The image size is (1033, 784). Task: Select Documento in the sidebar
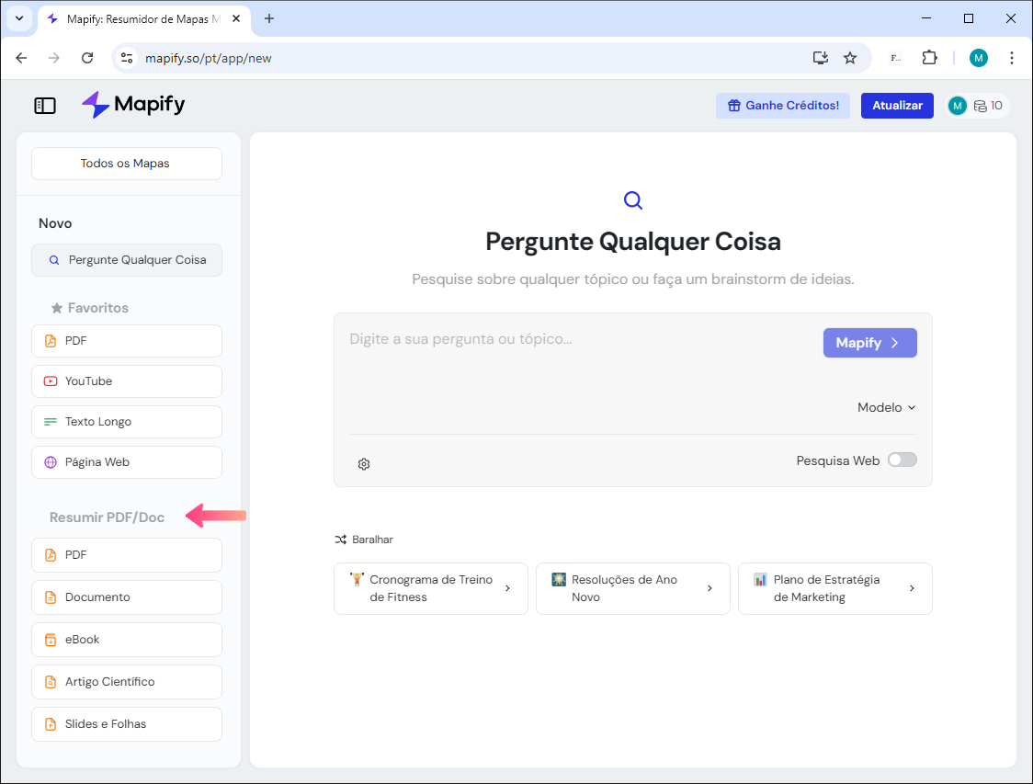[x=127, y=597]
